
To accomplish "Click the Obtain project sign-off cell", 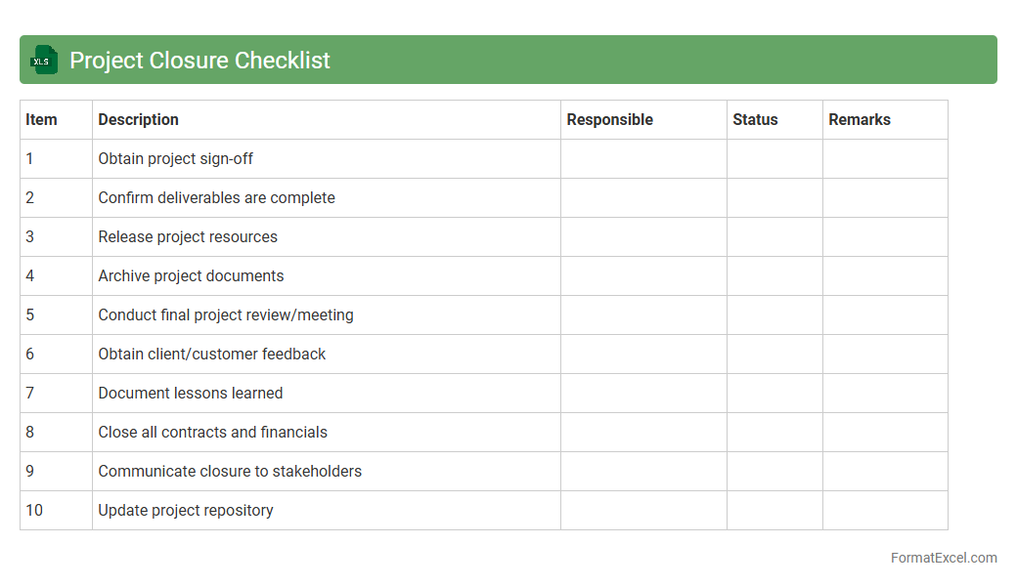I will click(x=176, y=159).
